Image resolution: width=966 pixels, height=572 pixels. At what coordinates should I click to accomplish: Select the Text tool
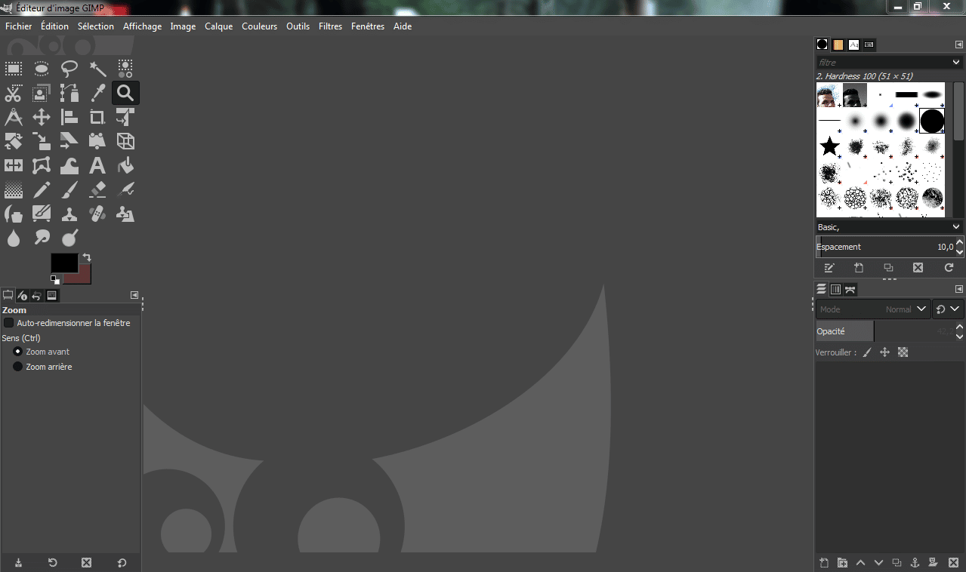(97, 165)
